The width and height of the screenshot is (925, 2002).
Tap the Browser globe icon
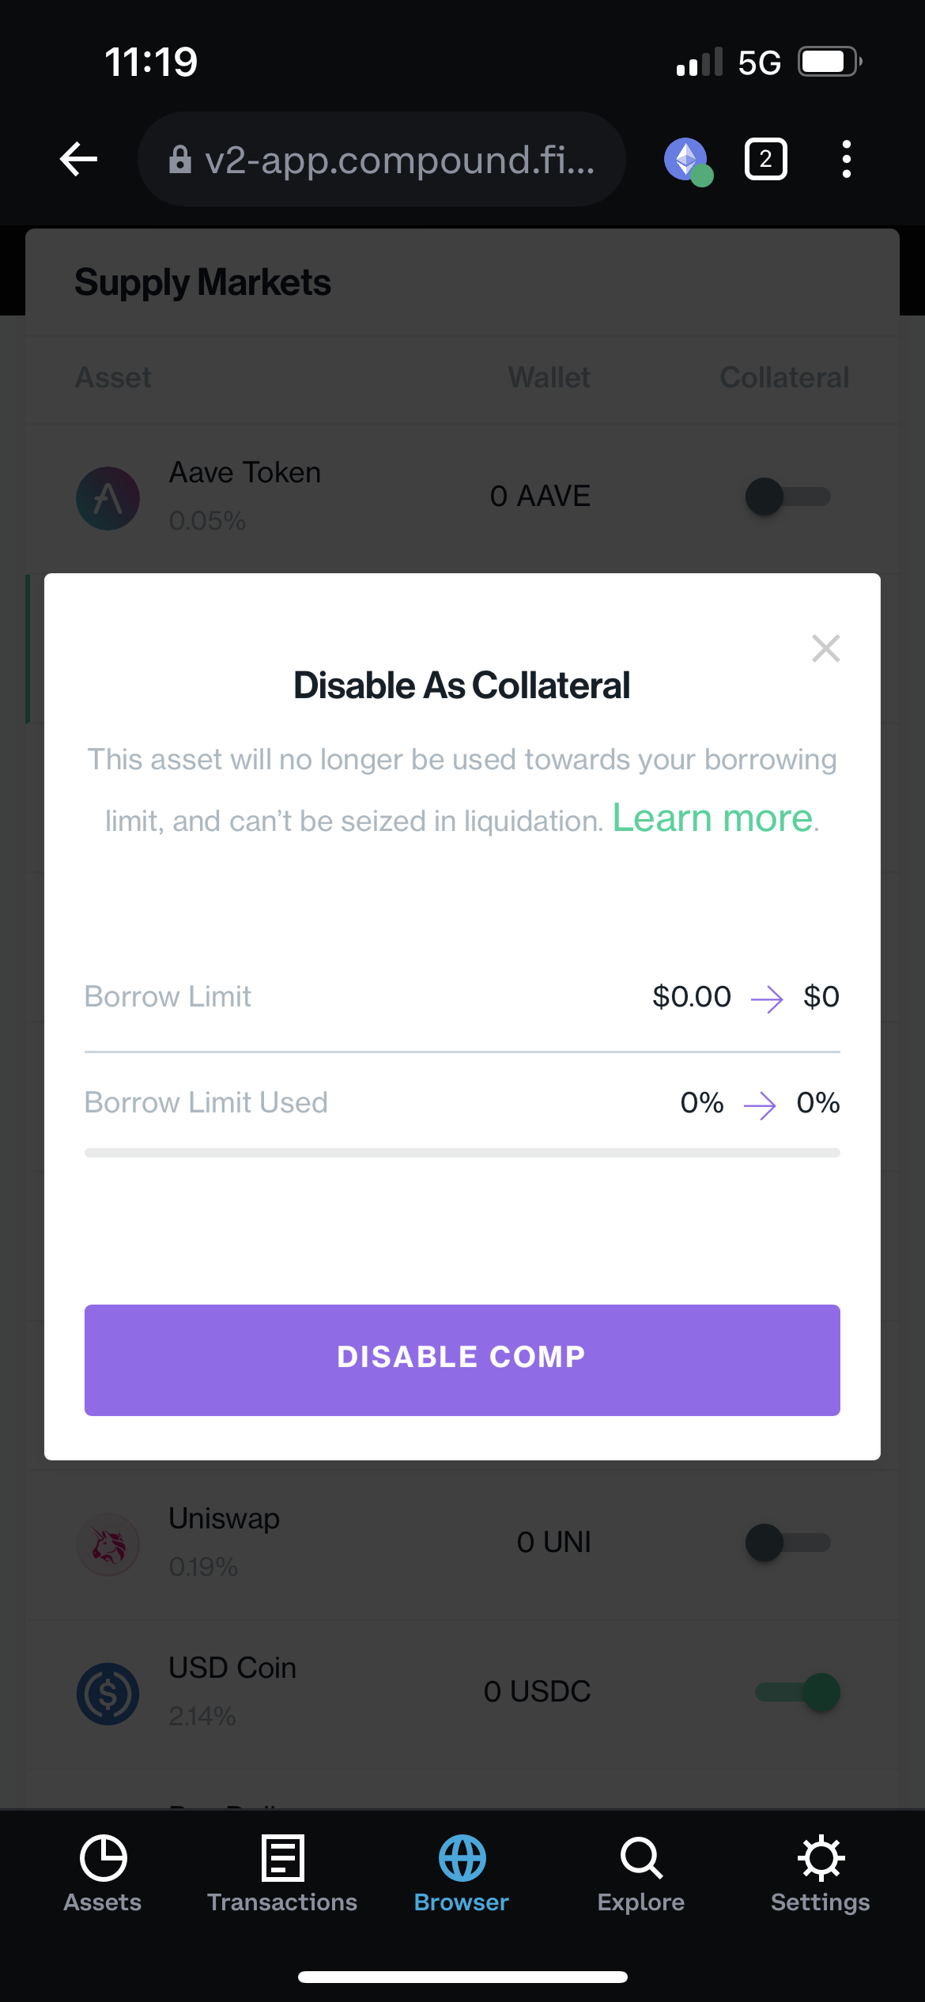tap(462, 1858)
